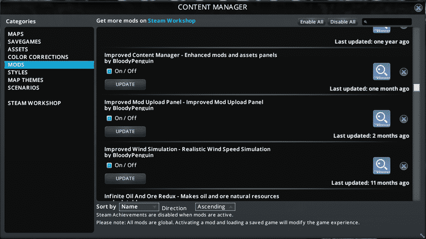Open Workshop page for Improved Wind Simulation
Viewport: 426px width, 239px height.
point(381,165)
